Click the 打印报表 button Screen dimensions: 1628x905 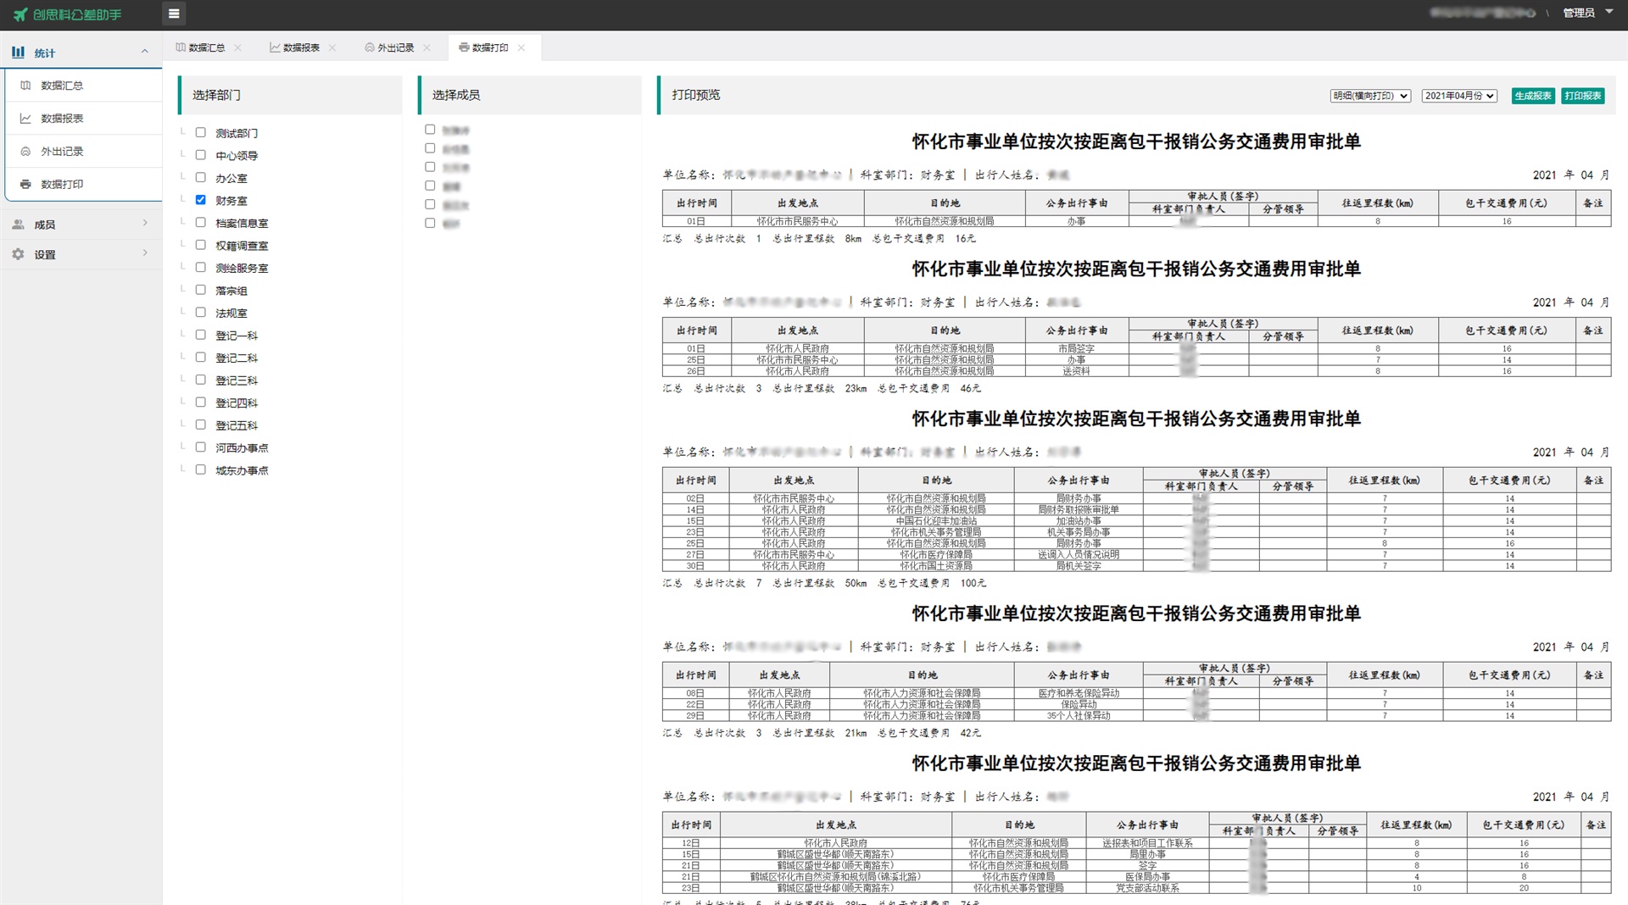click(x=1583, y=96)
